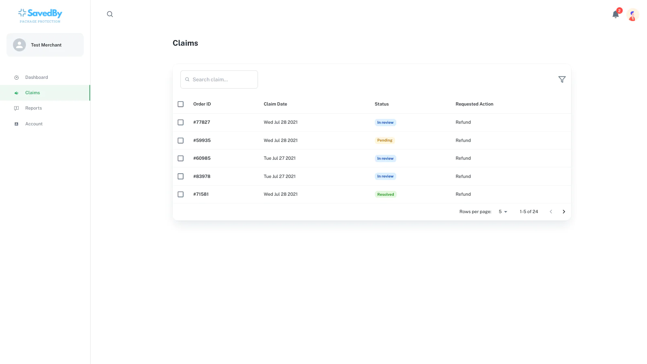
Task: Open the user avatar menu
Action: pyautogui.click(x=632, y=15)
